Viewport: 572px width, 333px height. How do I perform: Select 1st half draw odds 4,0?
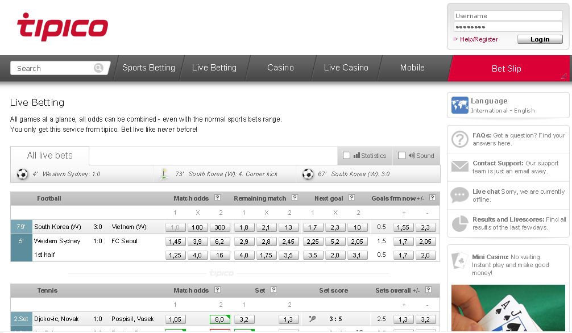197,255
